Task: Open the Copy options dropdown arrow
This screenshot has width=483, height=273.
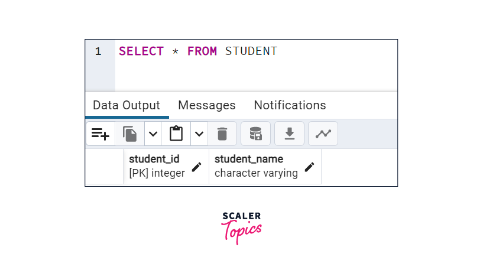Action: 153,134
